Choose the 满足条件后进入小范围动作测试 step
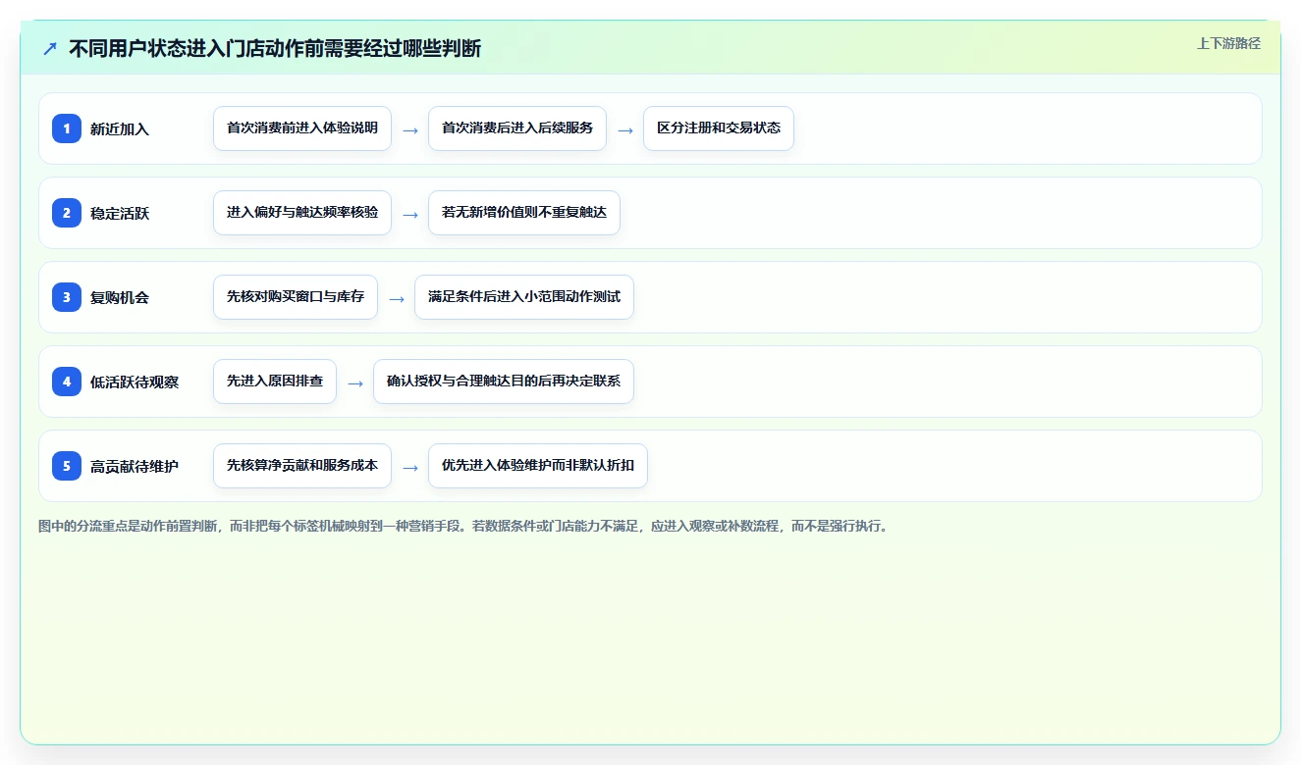Screen dimensions: 1301x765 point(524,297)
